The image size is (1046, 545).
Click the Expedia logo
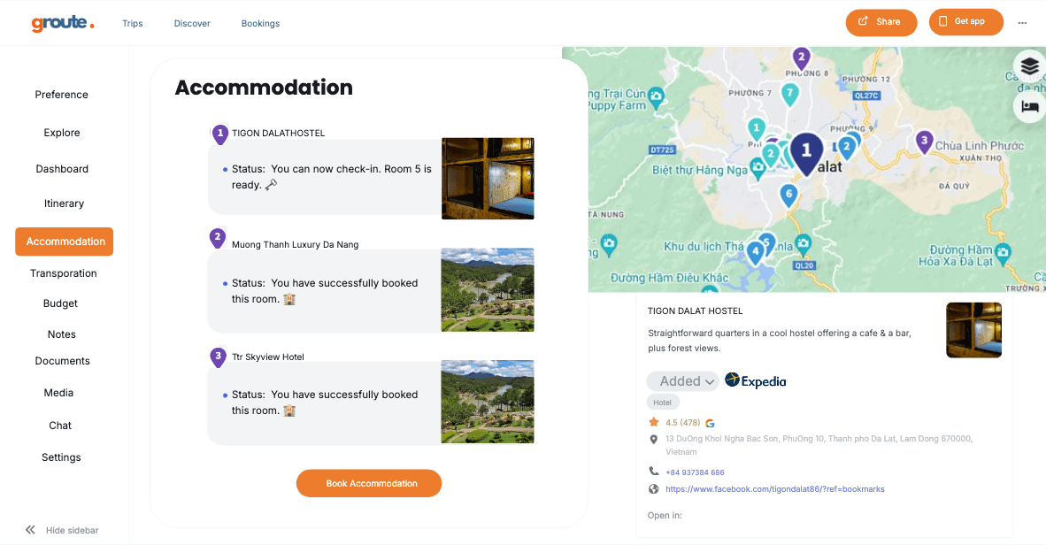(x=756, y=381)
